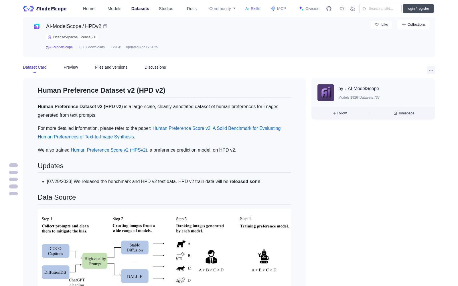Screen dimensions: 458x286
Task: Switch to the Preview tab
Action: click(x=71, y=67)
